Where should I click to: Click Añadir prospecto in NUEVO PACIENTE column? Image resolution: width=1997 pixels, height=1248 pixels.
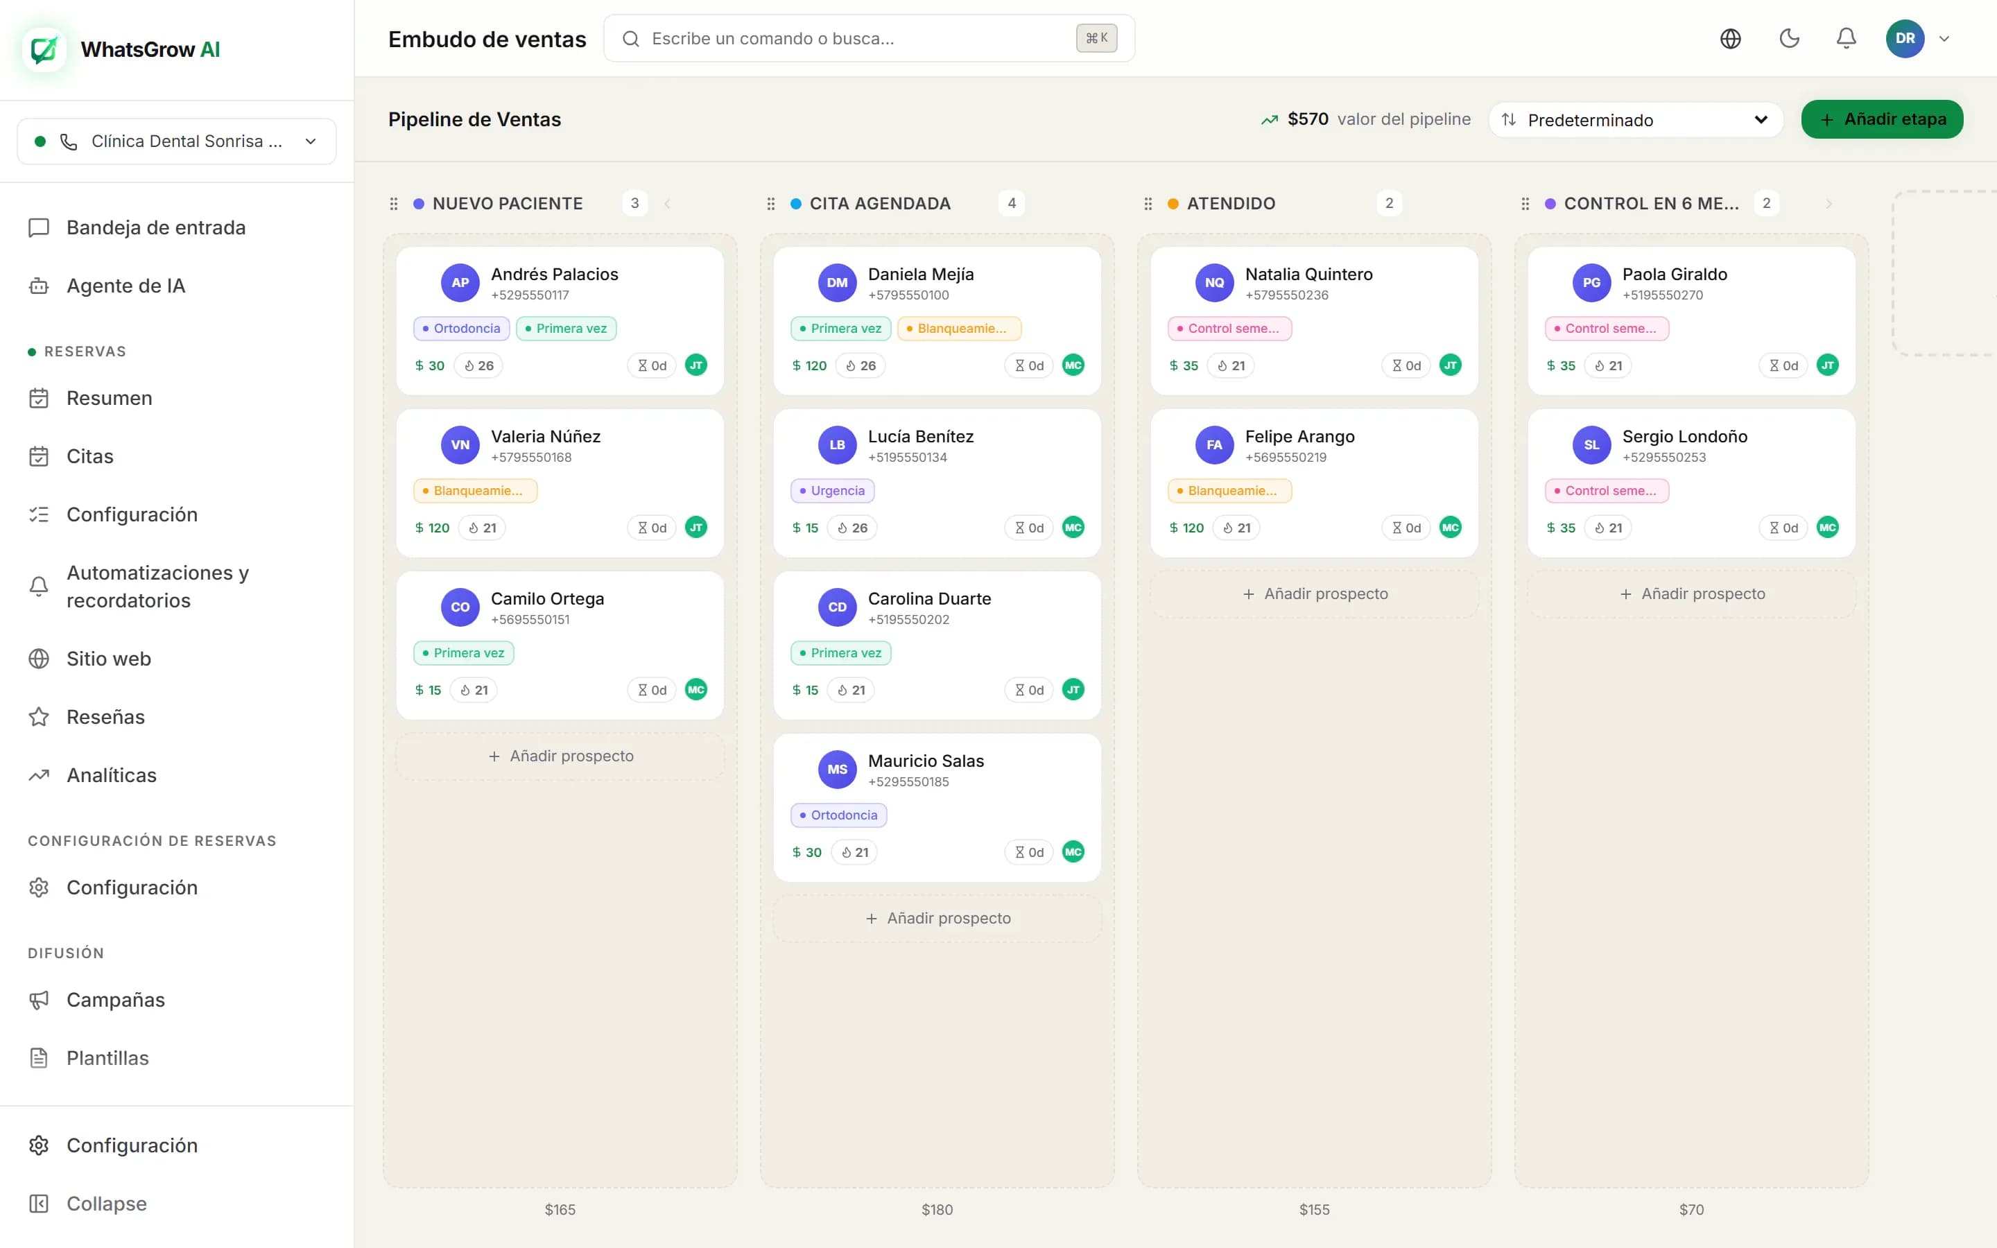[560, 756]
